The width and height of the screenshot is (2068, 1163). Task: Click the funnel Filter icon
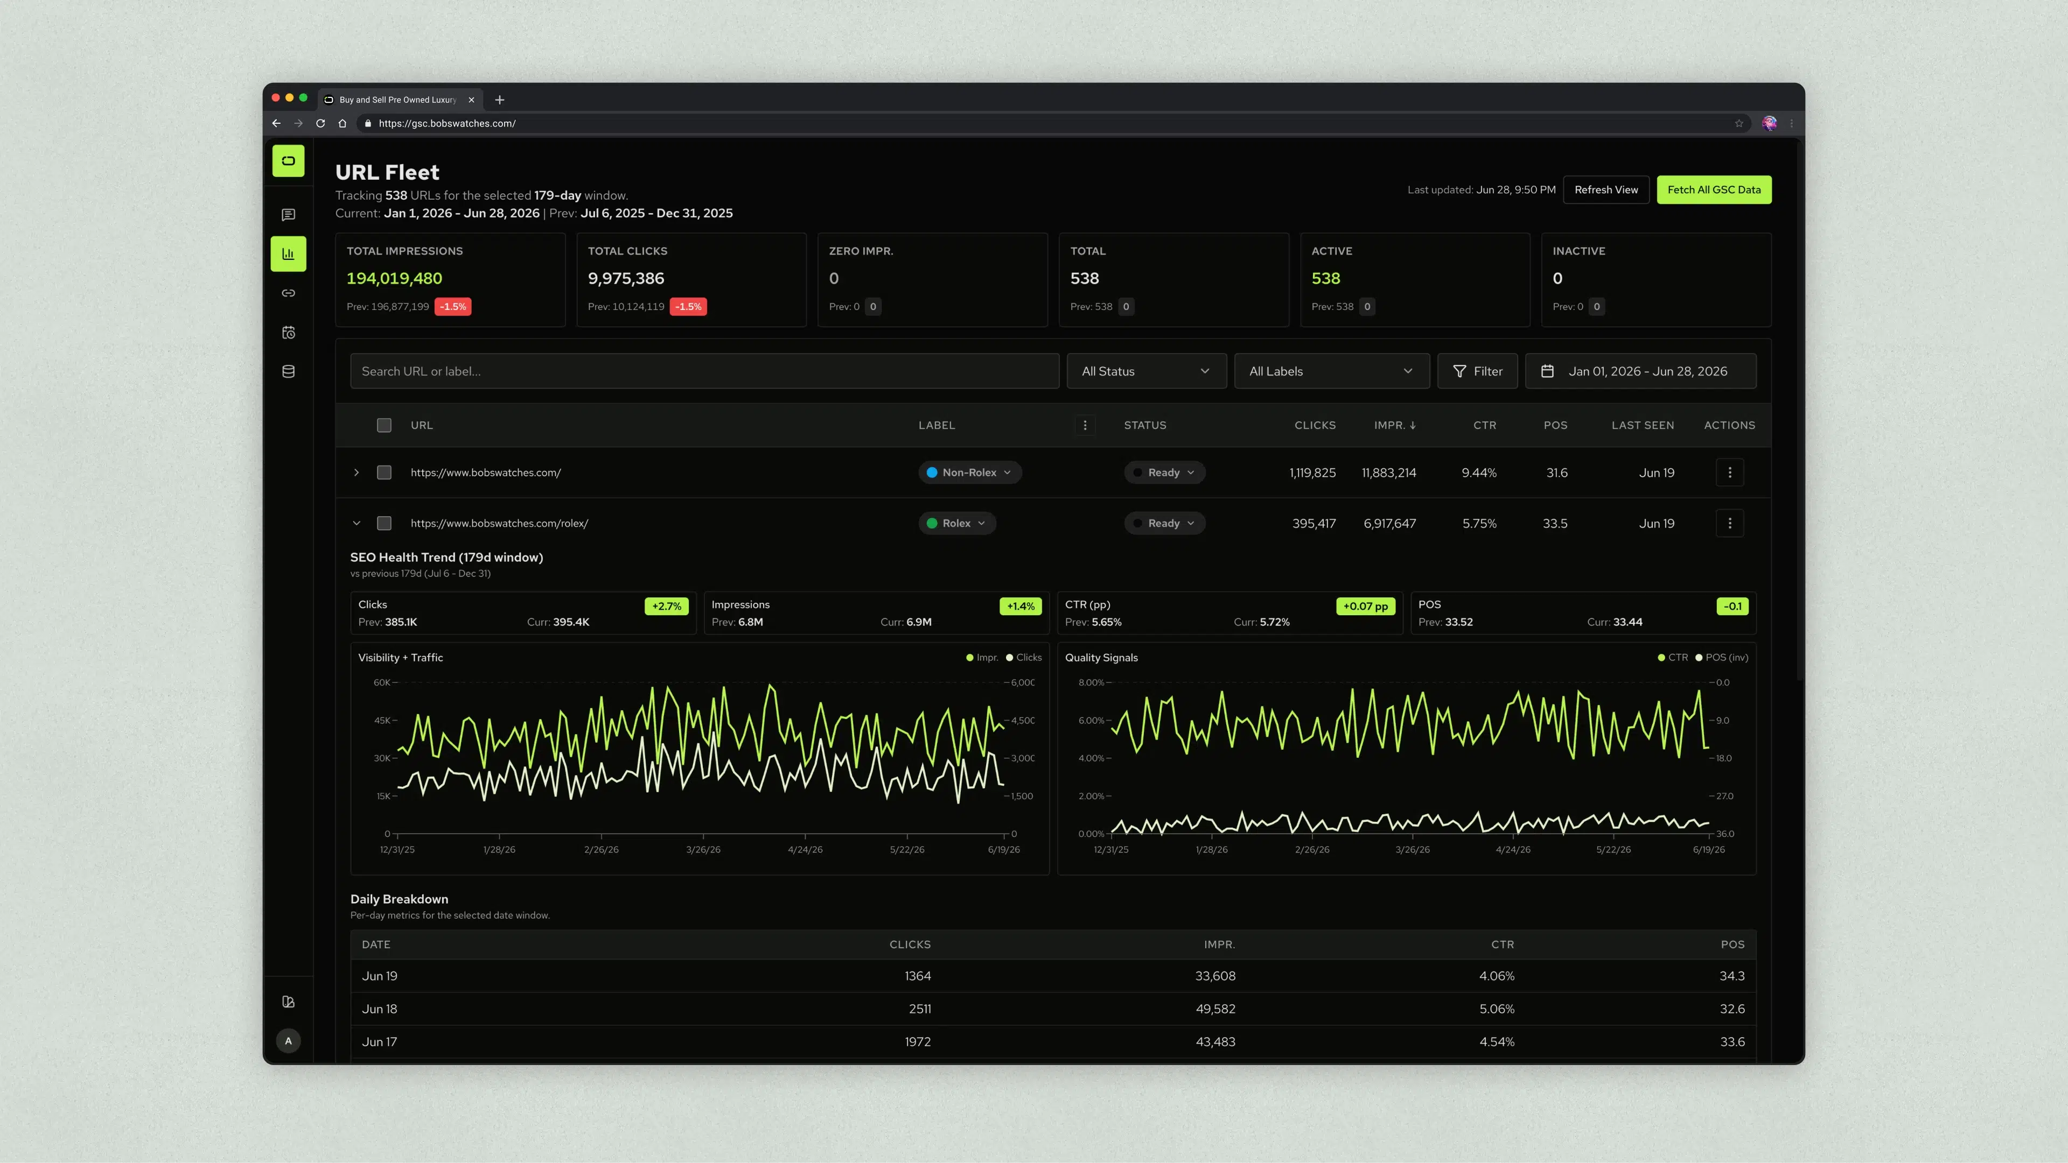point(1459,371)
